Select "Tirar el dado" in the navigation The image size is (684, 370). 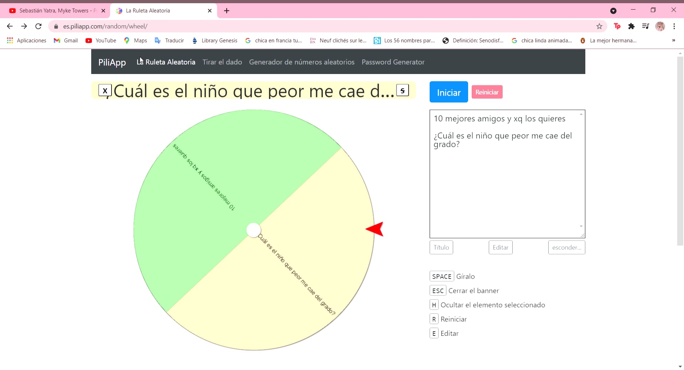222,62
